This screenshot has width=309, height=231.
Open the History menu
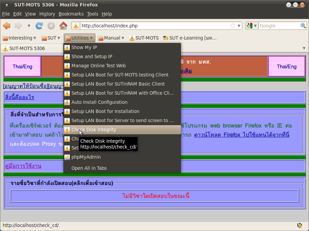click(x=47, y=14)
